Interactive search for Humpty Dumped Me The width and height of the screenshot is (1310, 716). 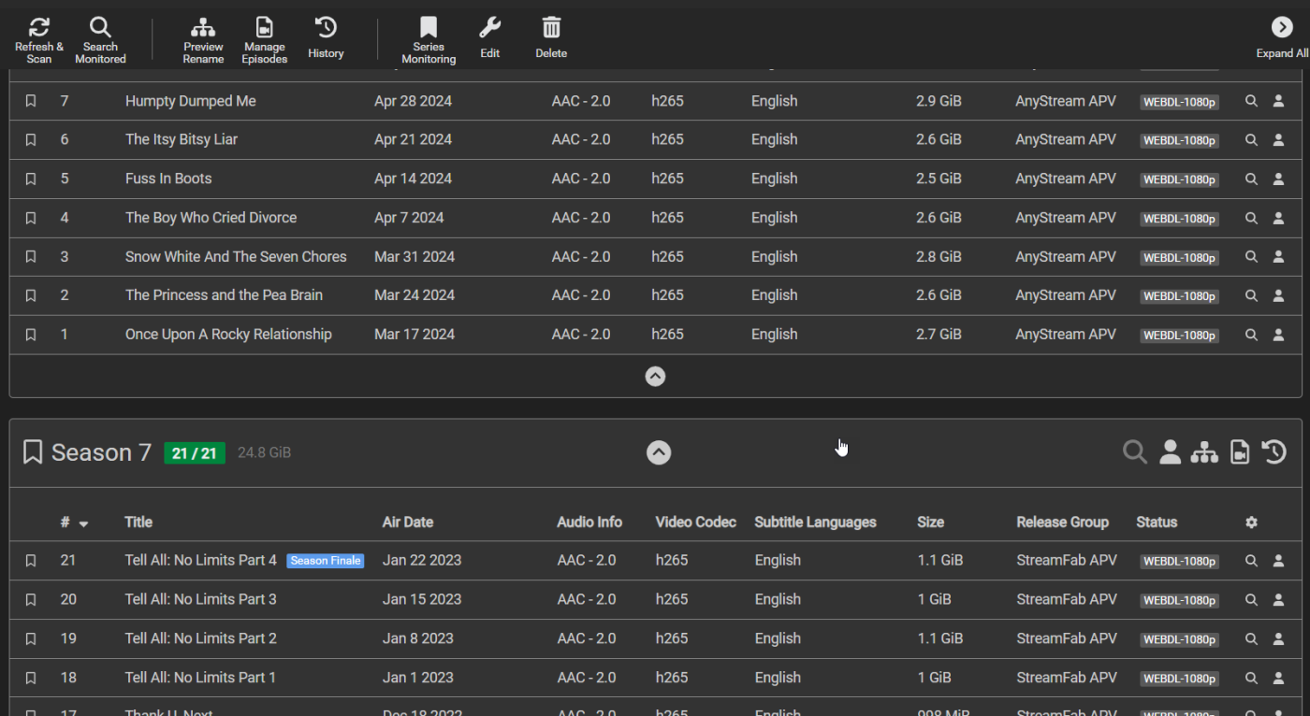[x=1278, y=101]
